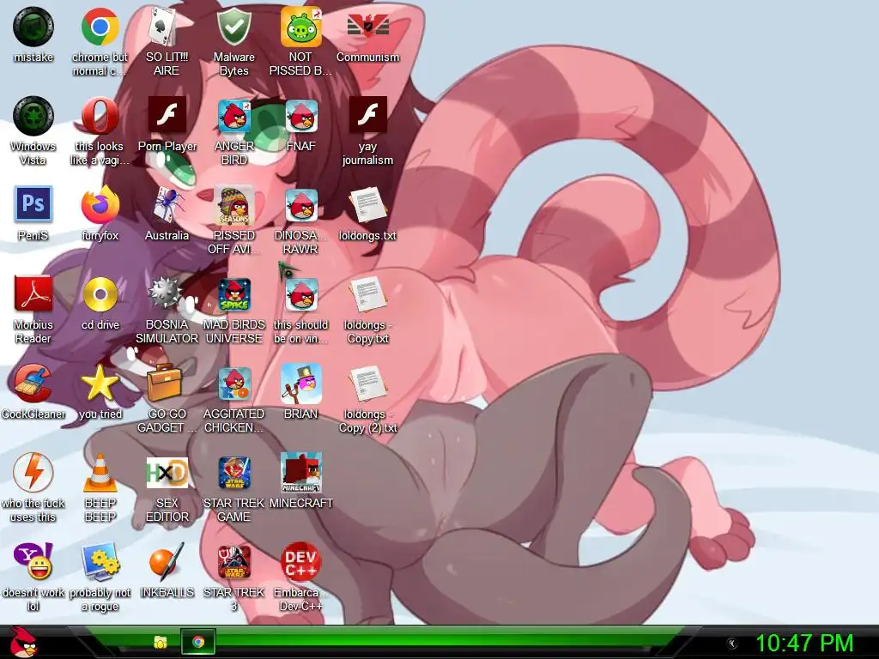Select the Angry Birds Seasons icon

tap(233, 206)
